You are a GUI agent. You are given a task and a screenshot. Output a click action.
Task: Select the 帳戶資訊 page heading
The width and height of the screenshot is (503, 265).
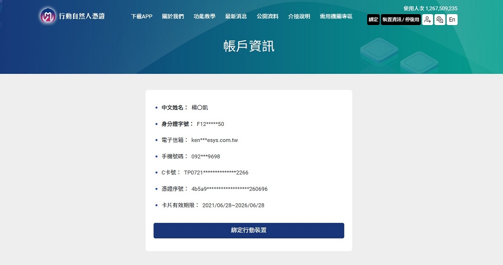pos(249,46)
